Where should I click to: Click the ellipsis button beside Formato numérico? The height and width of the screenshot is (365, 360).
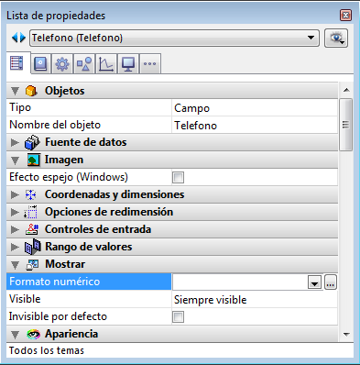(x=331, y=282)
